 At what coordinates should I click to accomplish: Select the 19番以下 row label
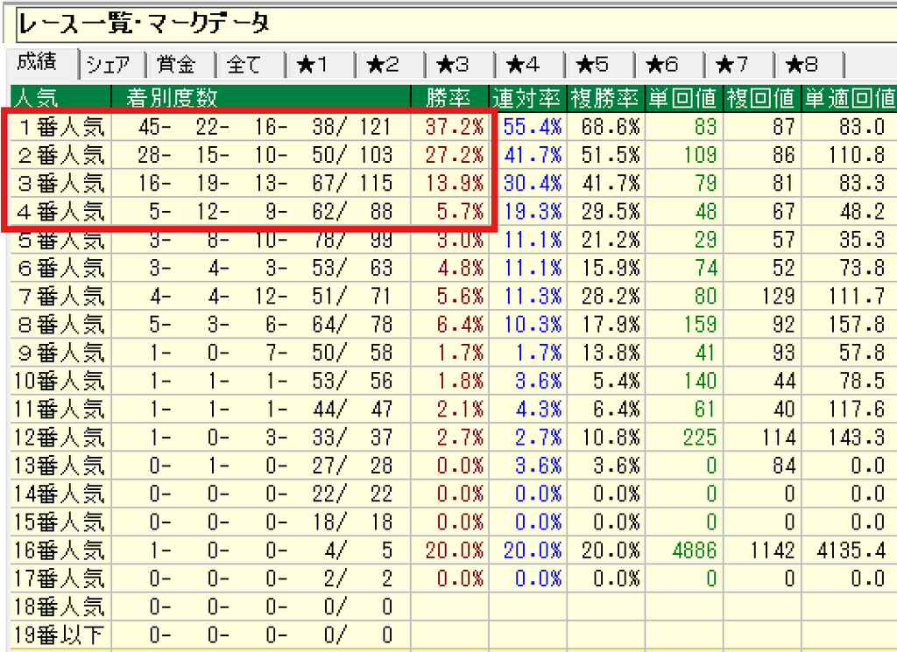(61, 635)
